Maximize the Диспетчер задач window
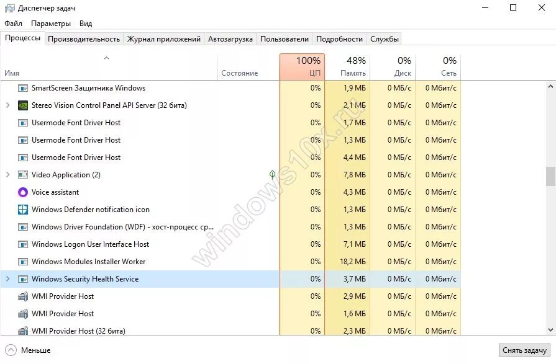556x364 pixels. (513, 7)
